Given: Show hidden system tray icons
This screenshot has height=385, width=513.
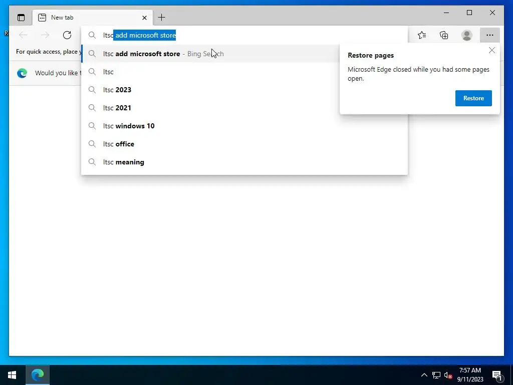Looking at the screenshot, I should (x=424, y=375).
